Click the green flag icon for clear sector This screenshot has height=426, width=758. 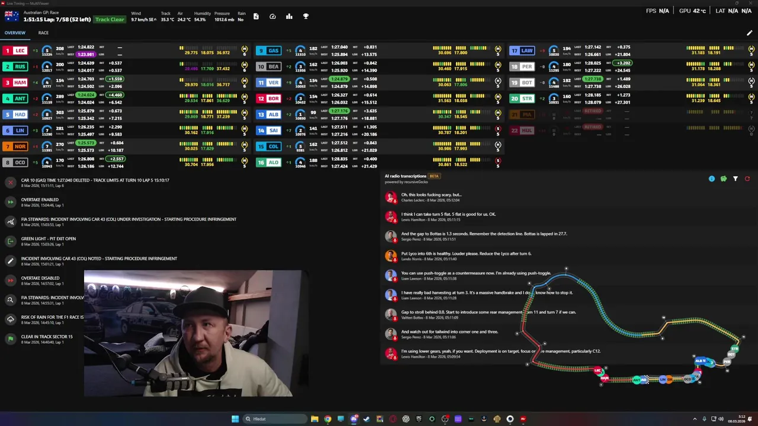click(x=10, y=339)
